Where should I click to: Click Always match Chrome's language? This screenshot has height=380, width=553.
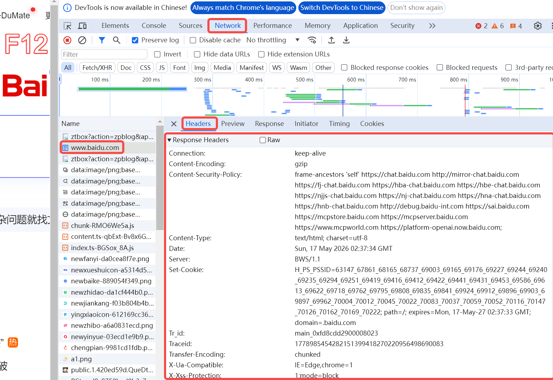(243, 8)
